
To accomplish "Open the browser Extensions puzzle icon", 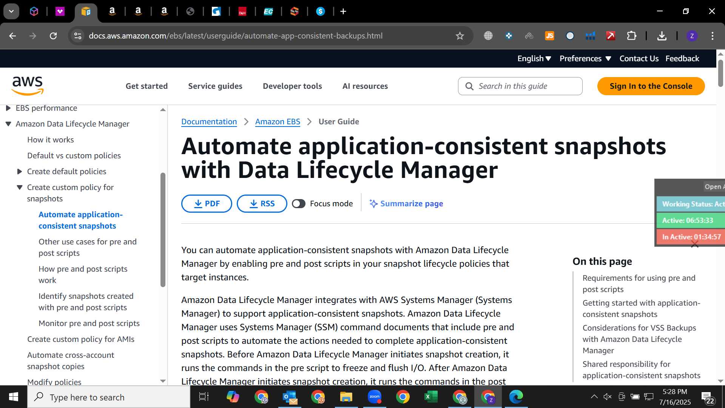I will tap(631, 36).
